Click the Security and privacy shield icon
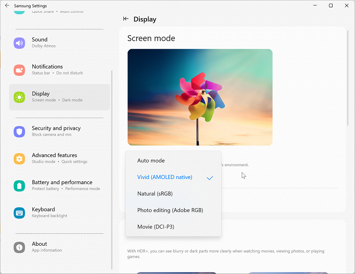The height and width of the screenshot is (274, 355). coord(19,132)
